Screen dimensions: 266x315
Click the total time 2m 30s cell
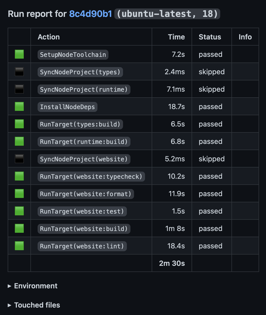click(172, 263)
